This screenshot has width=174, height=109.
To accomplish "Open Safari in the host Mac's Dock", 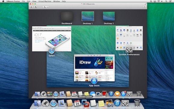I will tap(53, 103).
